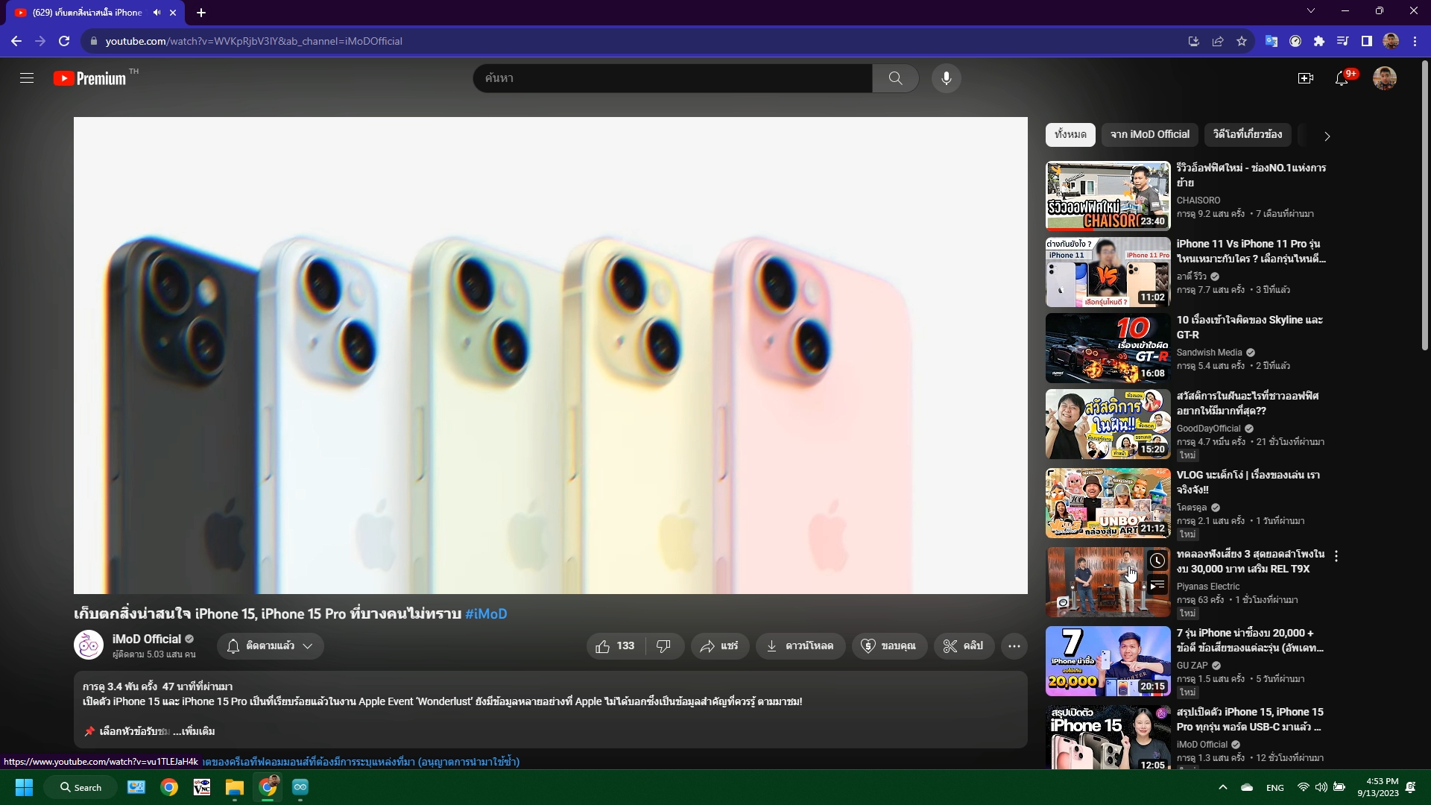
Task: Click the address bar URL
Action: 253,41
